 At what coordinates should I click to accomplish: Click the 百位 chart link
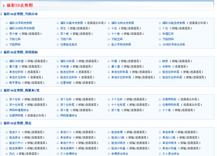tap(63, 28)
